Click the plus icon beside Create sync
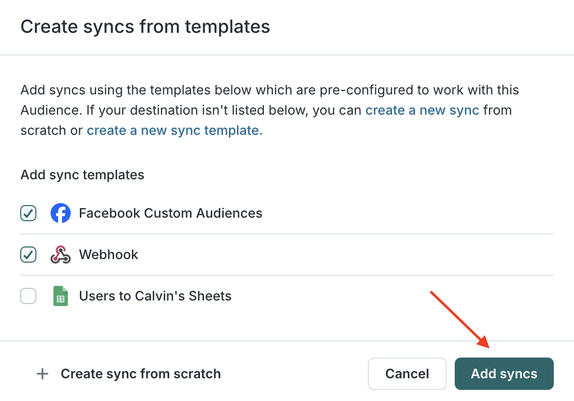The image size is (574, 401). coord(42,374)
